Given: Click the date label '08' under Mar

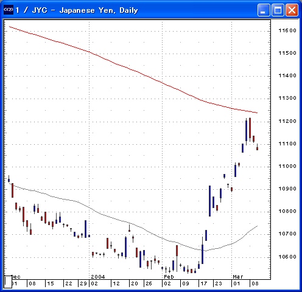Looking at the screenshot, I should (255, 283).
